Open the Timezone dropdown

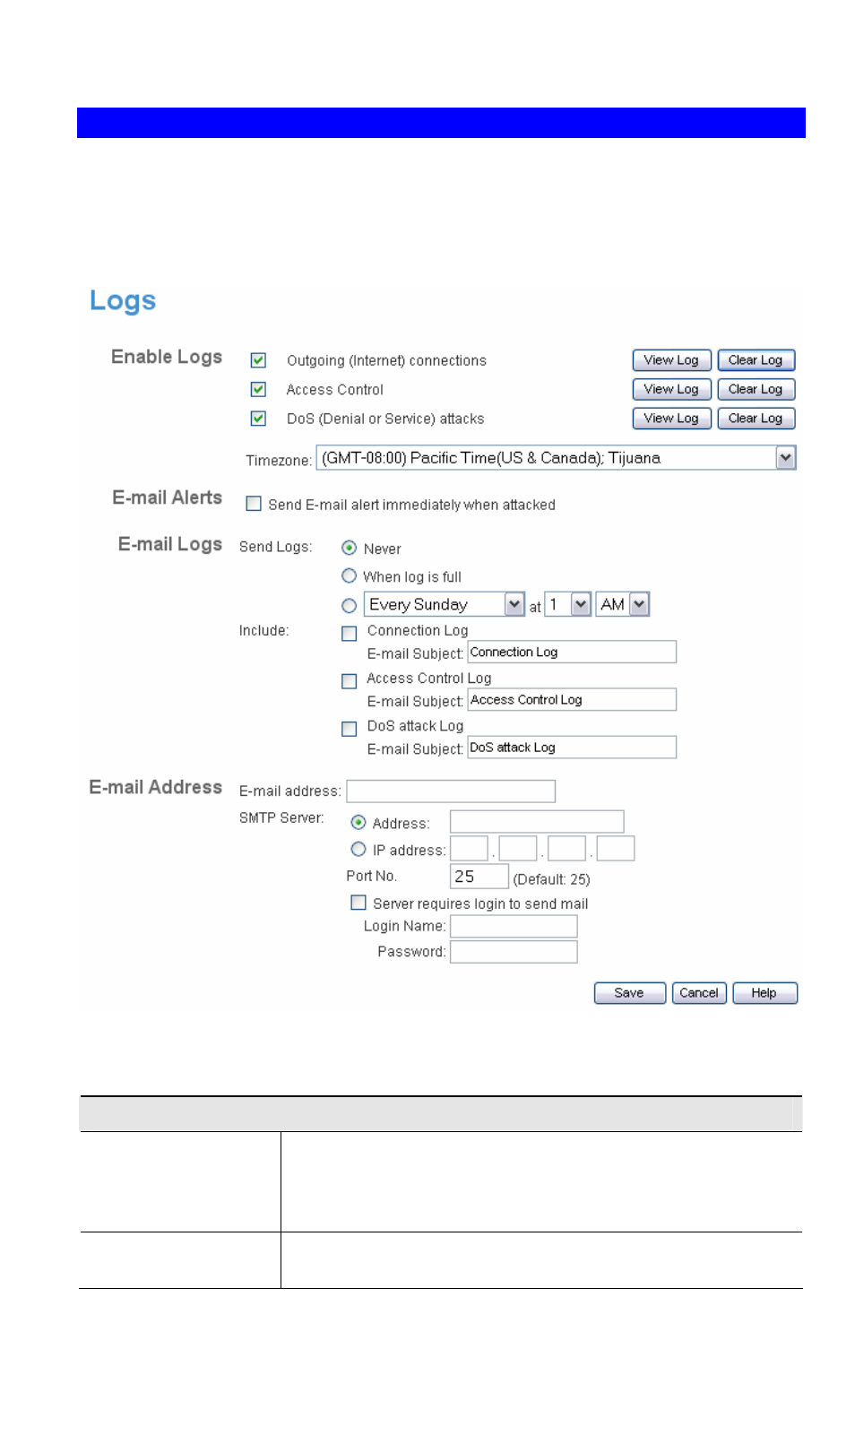[x=785, y=458]
